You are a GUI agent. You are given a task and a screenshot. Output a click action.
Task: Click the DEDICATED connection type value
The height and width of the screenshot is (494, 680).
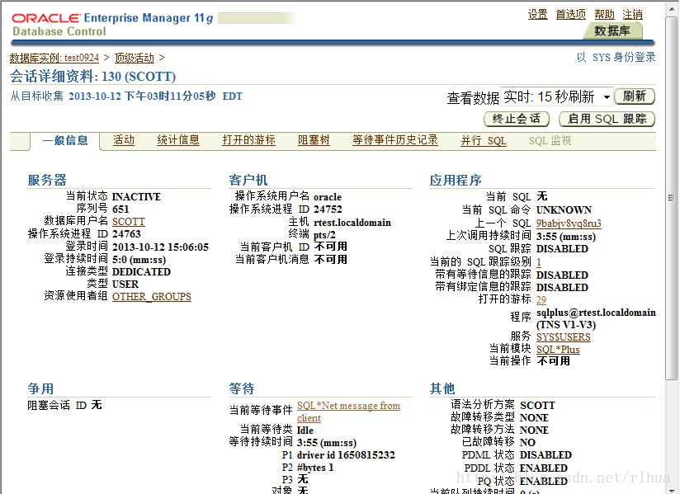[x=141, y=271]
